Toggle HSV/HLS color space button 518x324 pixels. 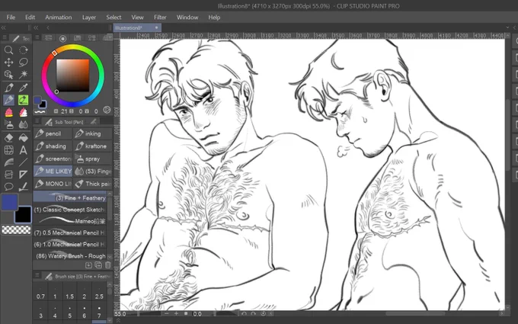point(107,110)
